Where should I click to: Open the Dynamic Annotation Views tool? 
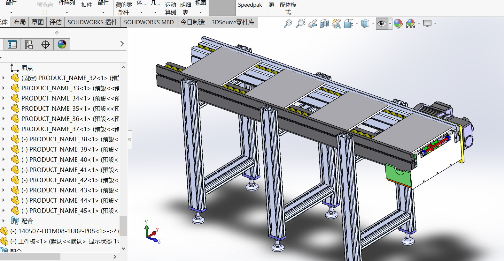pyautogui.click(x=337, y=24)
